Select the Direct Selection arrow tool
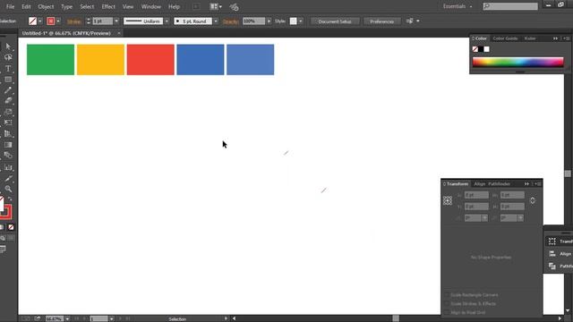This screenshot has height=322, width=573. click(8, 47)
